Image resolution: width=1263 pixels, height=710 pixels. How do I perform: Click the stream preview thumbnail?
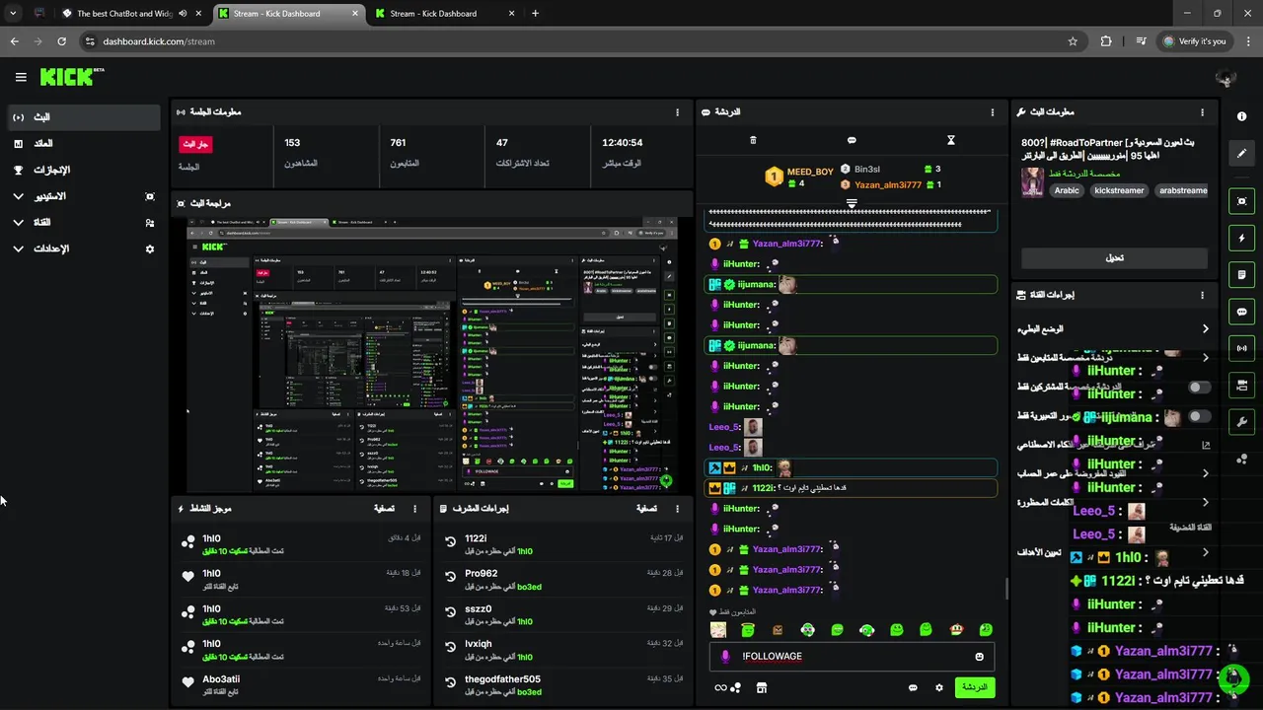tap(432, 355)
